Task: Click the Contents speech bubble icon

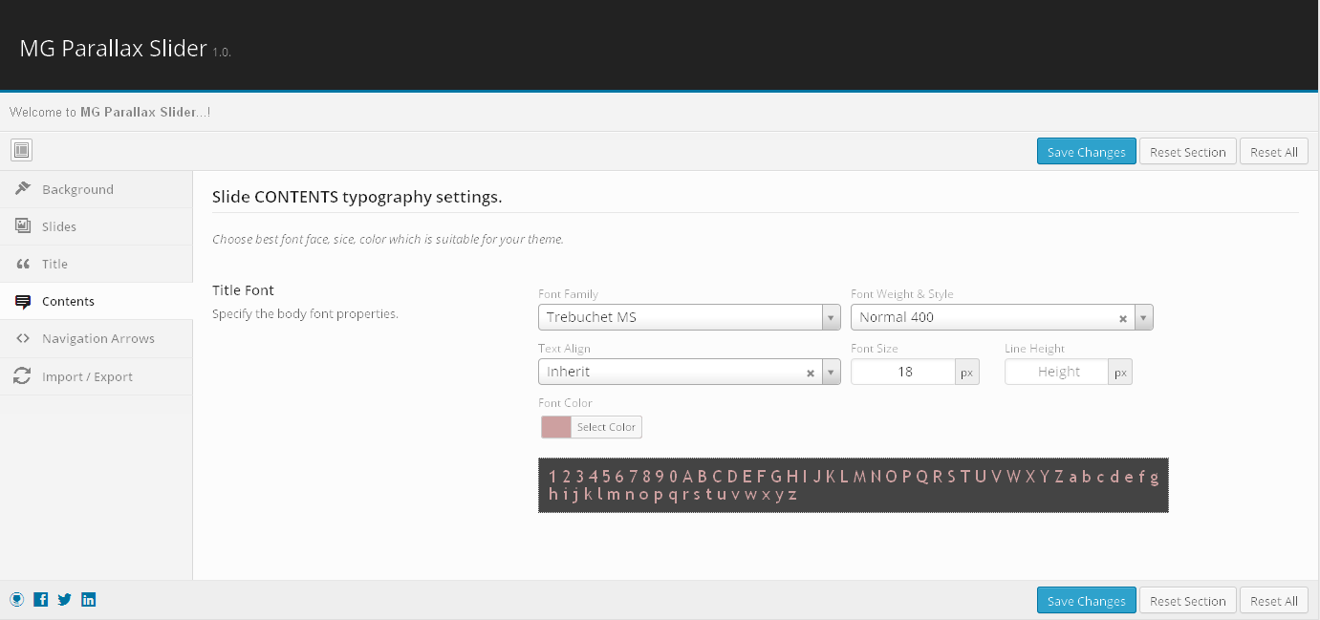Action: click(x=23, y=301)
